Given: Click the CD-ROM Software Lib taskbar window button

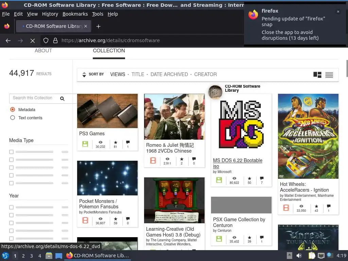Looking at the screenshot, I should [x=98, y=256].
